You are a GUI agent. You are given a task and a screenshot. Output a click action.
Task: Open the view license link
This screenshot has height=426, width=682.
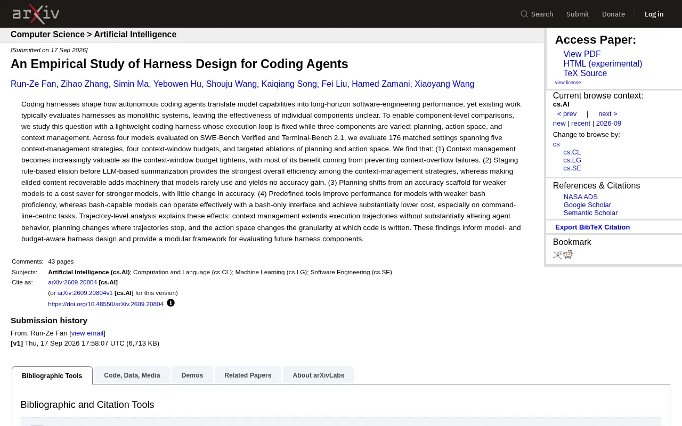(567, 83)
